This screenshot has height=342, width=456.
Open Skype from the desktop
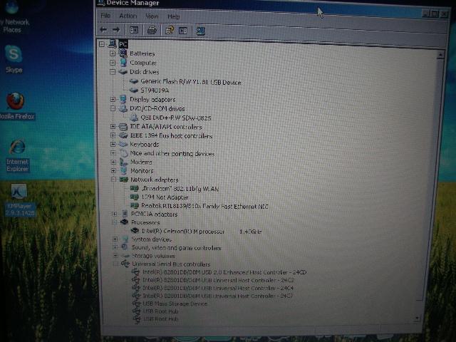click(14, 56)
